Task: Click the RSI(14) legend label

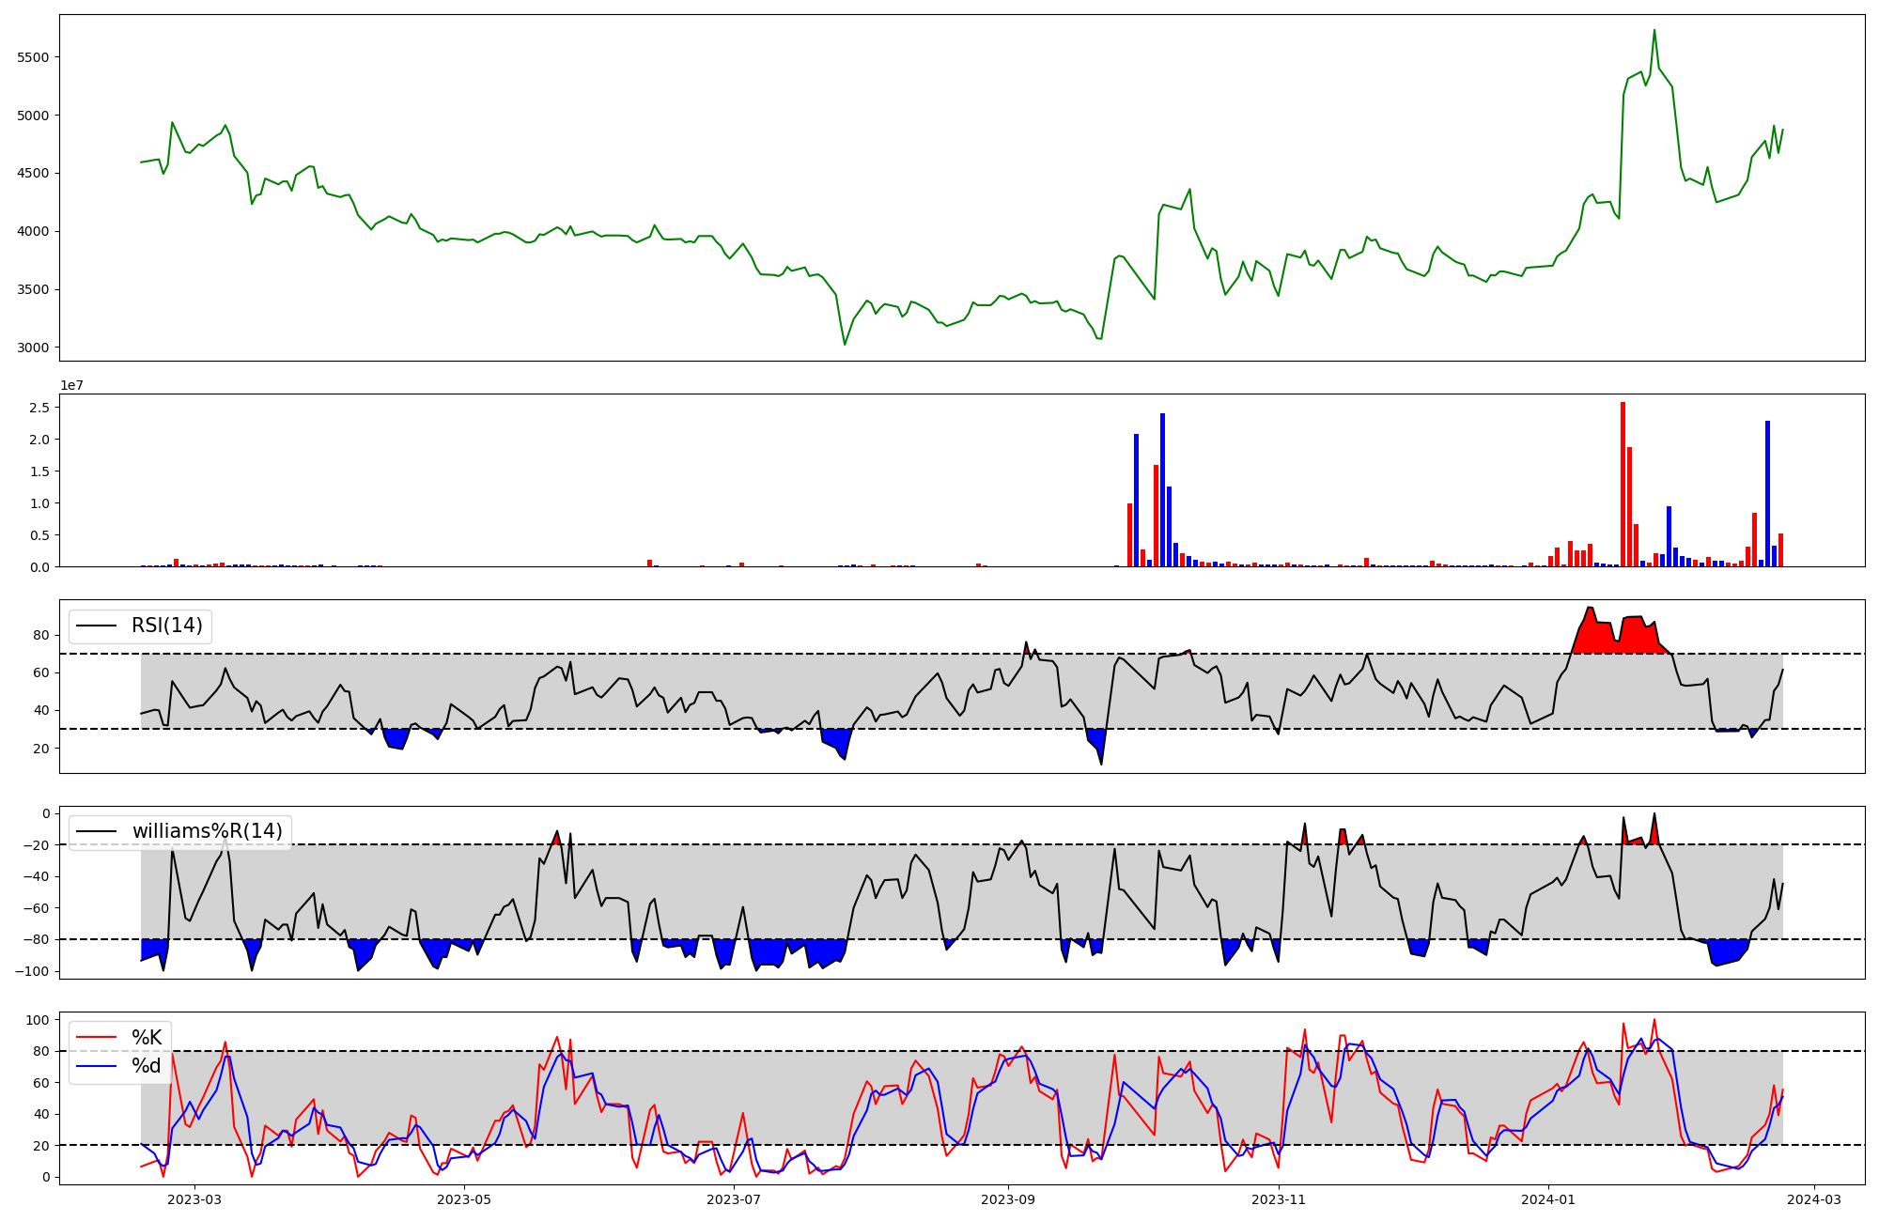Action: click(x=166, y=626)
